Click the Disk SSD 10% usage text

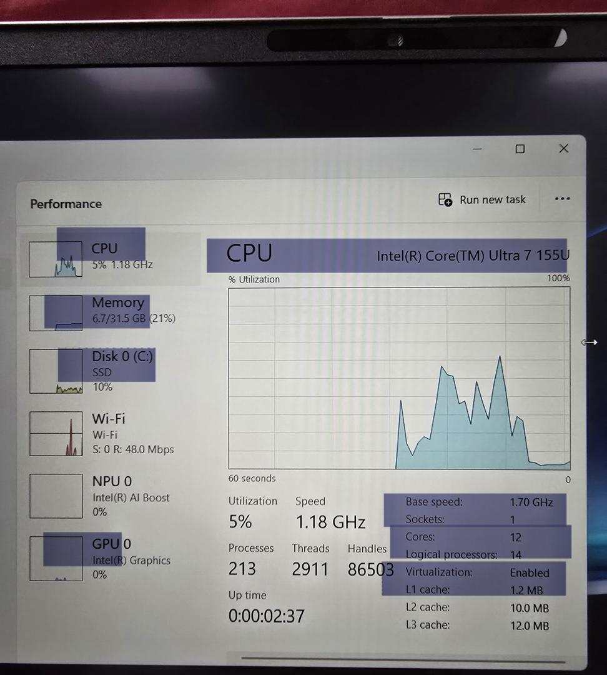[102, 379]
